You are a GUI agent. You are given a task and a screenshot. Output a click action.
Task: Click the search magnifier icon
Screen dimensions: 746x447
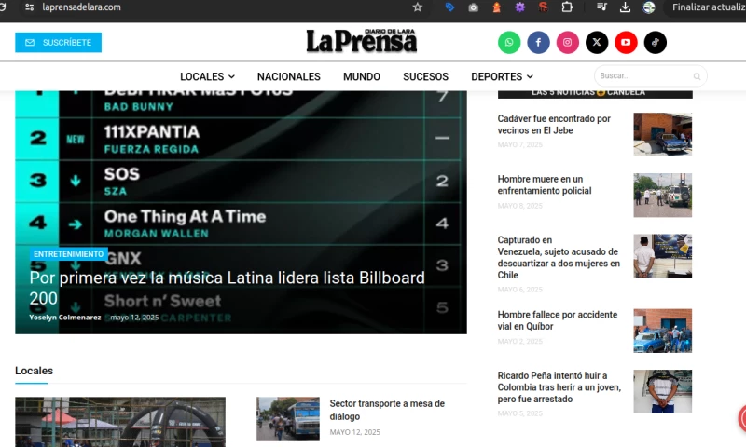coord(697,76)
